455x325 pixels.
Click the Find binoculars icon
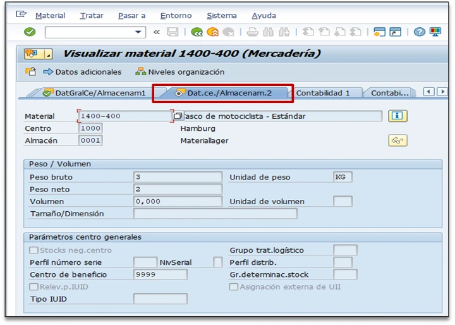pos(268,32)
